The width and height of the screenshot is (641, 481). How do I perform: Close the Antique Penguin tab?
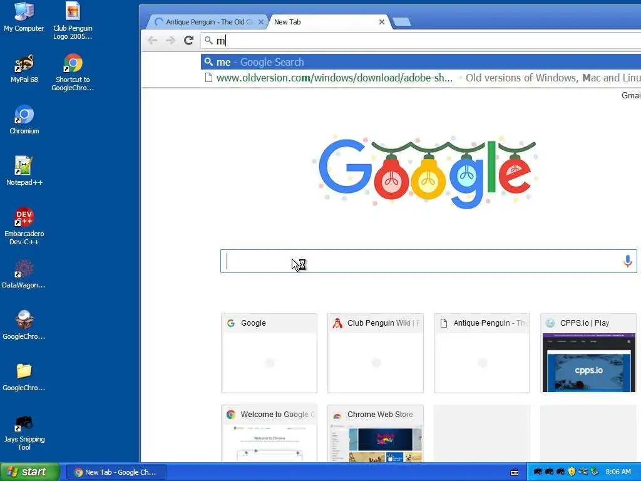(261, 22)
